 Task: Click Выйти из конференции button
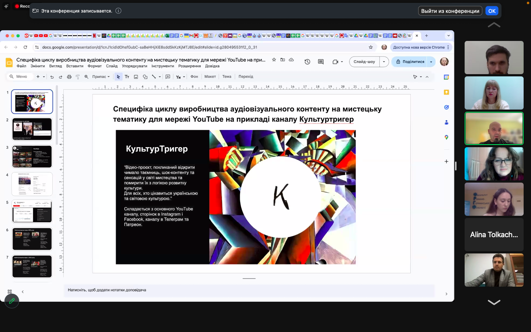(450, 11)
